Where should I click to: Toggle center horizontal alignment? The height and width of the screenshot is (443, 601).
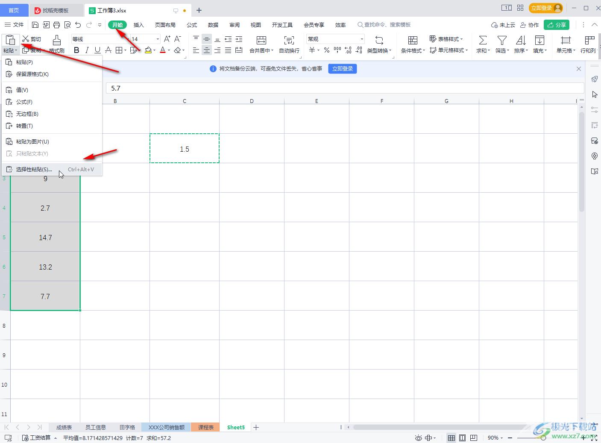(x=207, y=50)
